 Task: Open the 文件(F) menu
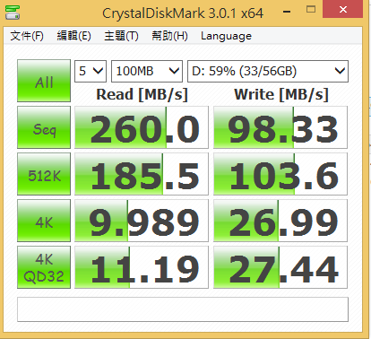pyautogui.click(x=27, y=36)
